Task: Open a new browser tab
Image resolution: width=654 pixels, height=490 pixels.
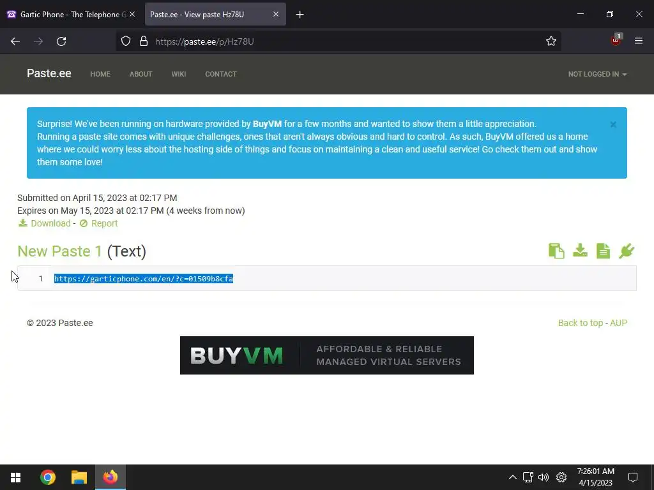Action: pos(300,15)
